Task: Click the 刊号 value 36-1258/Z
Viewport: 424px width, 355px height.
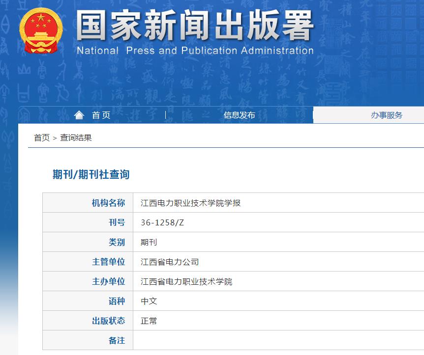Action: (x=163, y=222)
